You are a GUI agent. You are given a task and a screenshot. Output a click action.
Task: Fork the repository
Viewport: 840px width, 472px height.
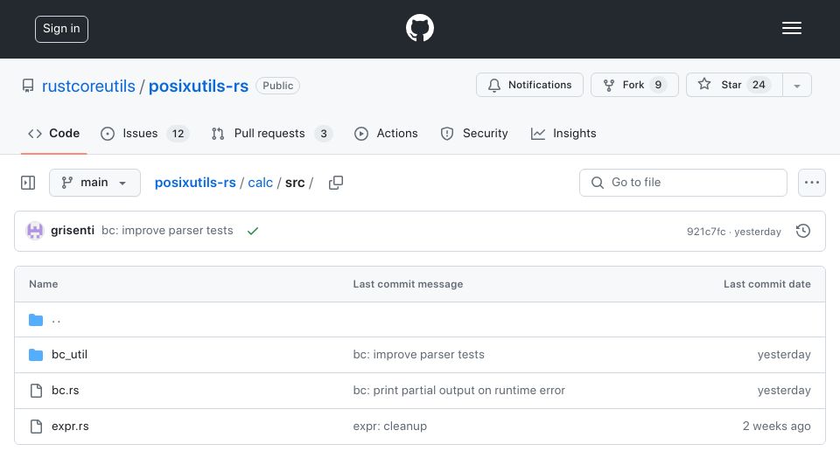pyautogui.click(x=634, y=85)
